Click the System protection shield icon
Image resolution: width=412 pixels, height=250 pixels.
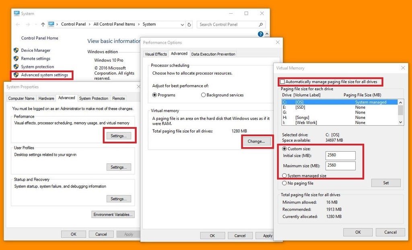pyautogui.click(x=16, y=67)
